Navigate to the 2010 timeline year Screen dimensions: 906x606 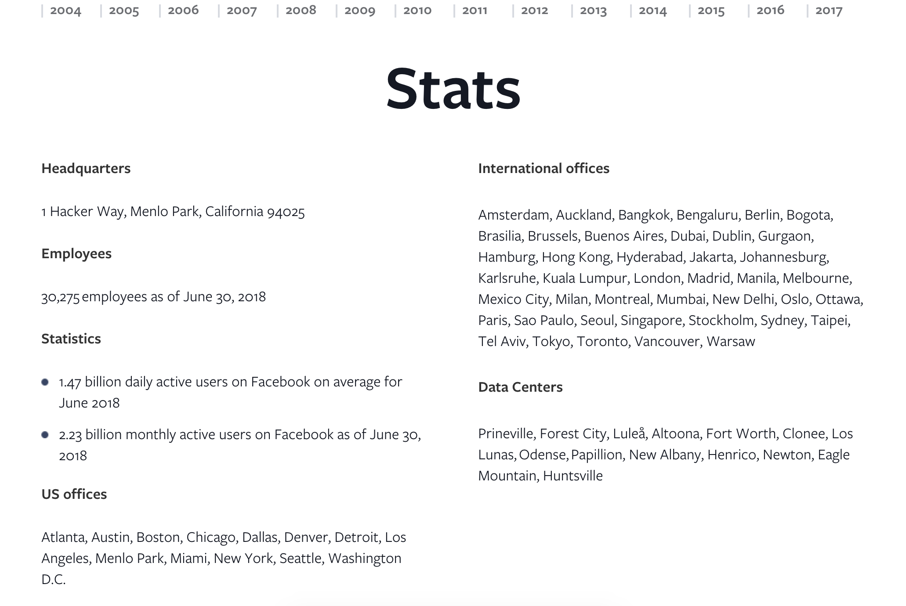coord(417,11)
